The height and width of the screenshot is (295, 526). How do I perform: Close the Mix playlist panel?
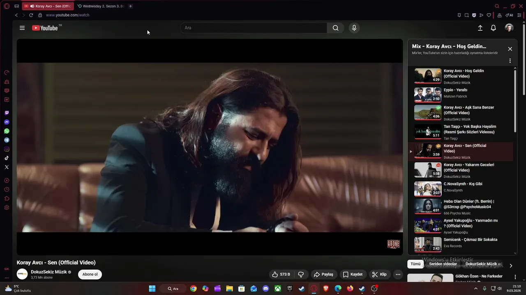510,49
